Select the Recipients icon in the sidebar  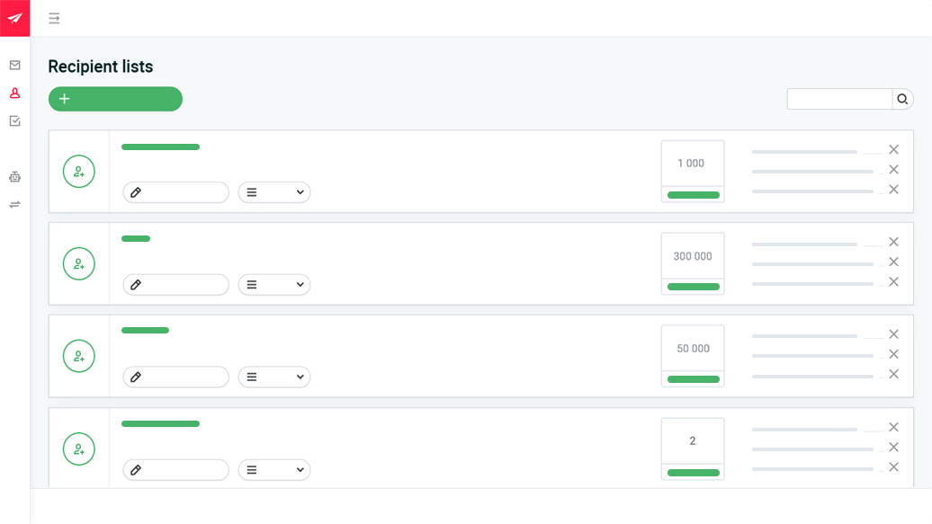14,93
